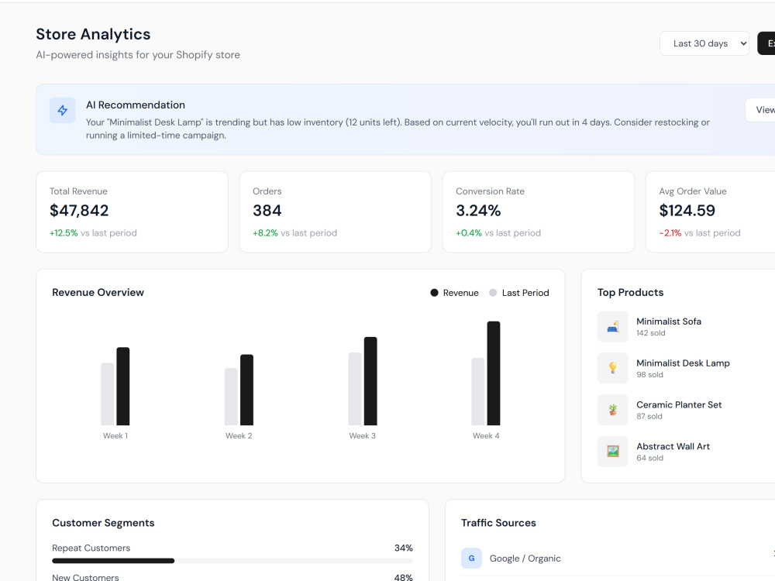Click the Minimalist Desk Lamp bulb icon
The image size is (775, 581).
click(613, 368)
